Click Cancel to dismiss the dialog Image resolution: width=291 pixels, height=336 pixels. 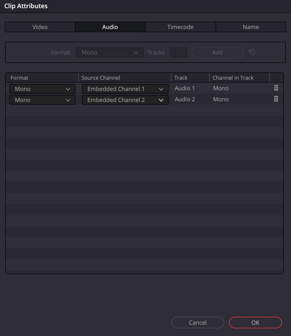pos(198,323)
